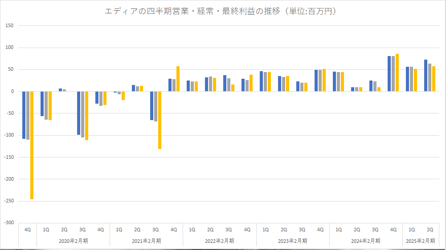Click blue bar for 2025年2月期 2Q
Screen dimensions: 446x250
(x=426, y=76)
